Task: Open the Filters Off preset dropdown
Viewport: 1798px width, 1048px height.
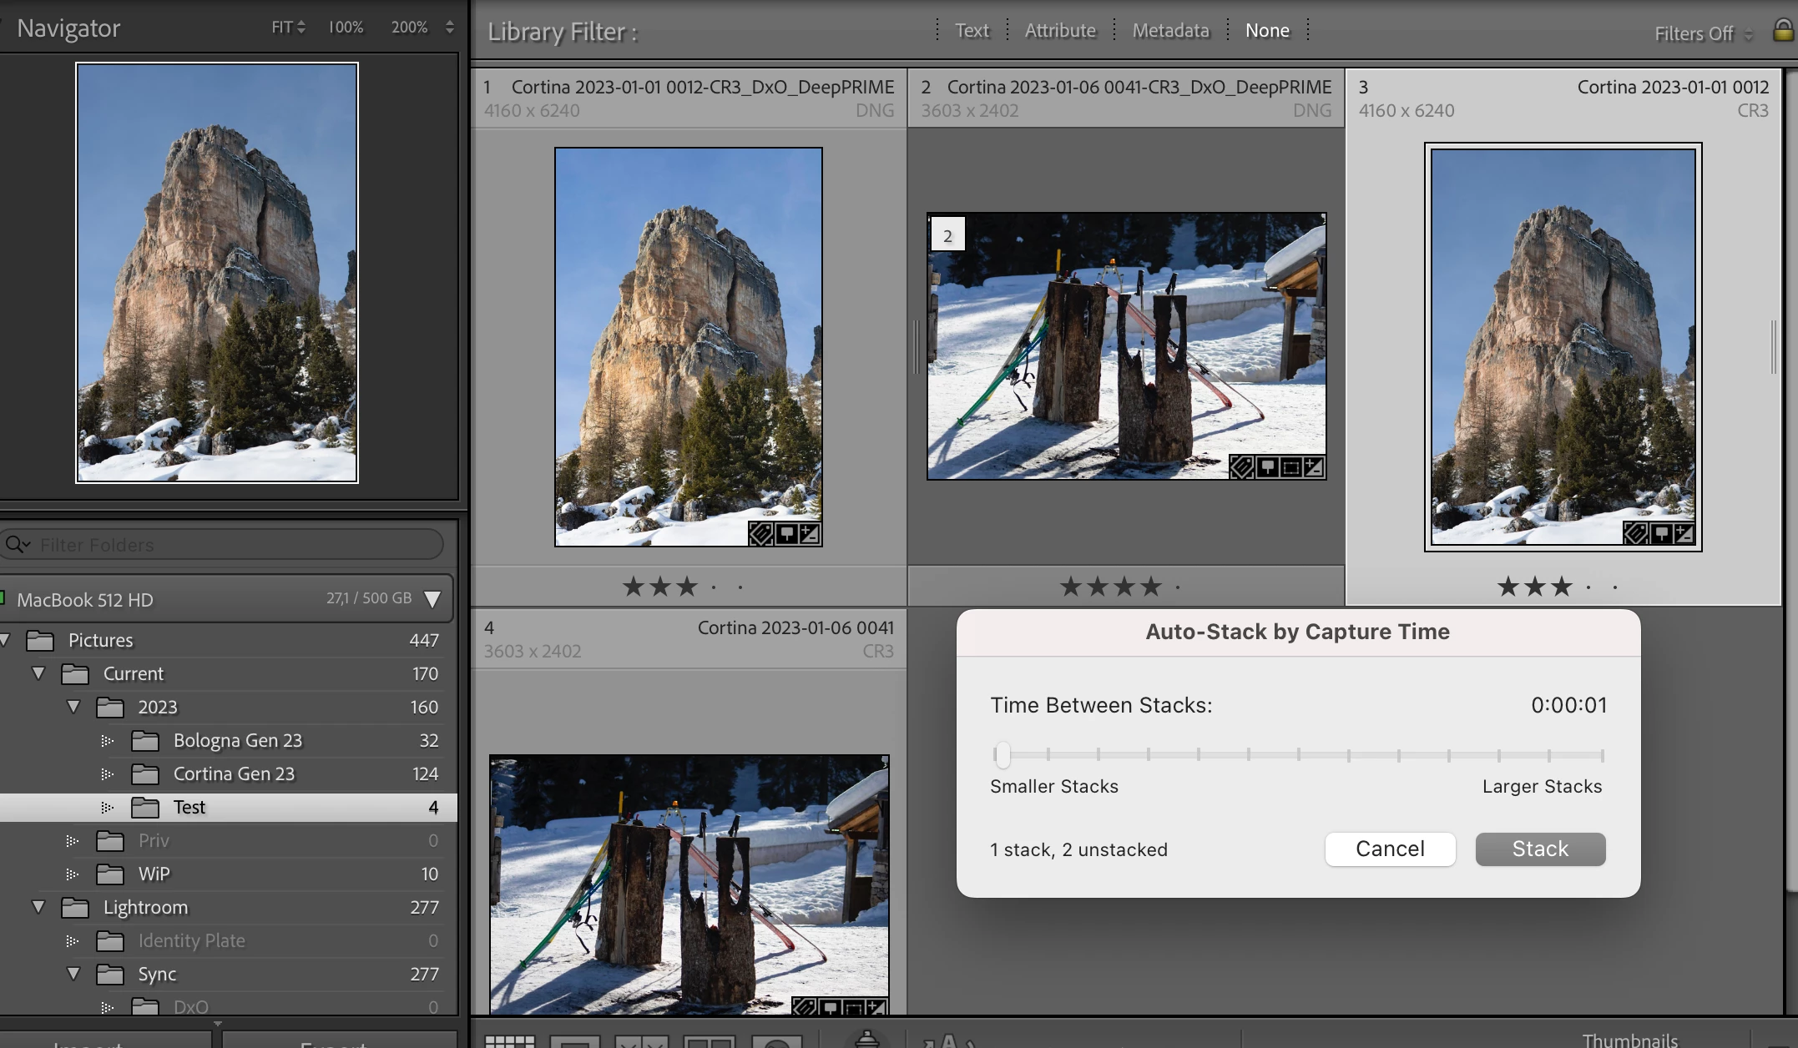Action: tap(1703, 33)
